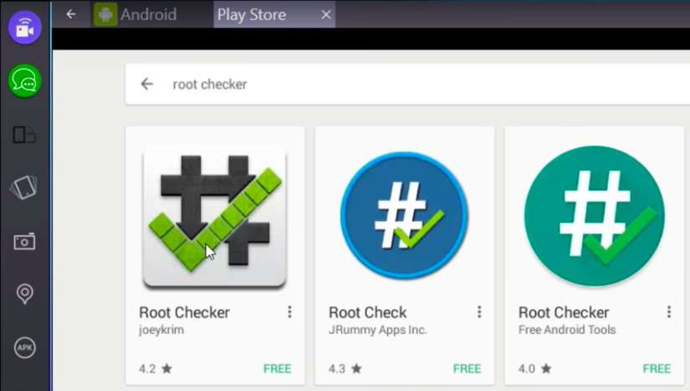Click the Android robot tab icon

(105, 14)
